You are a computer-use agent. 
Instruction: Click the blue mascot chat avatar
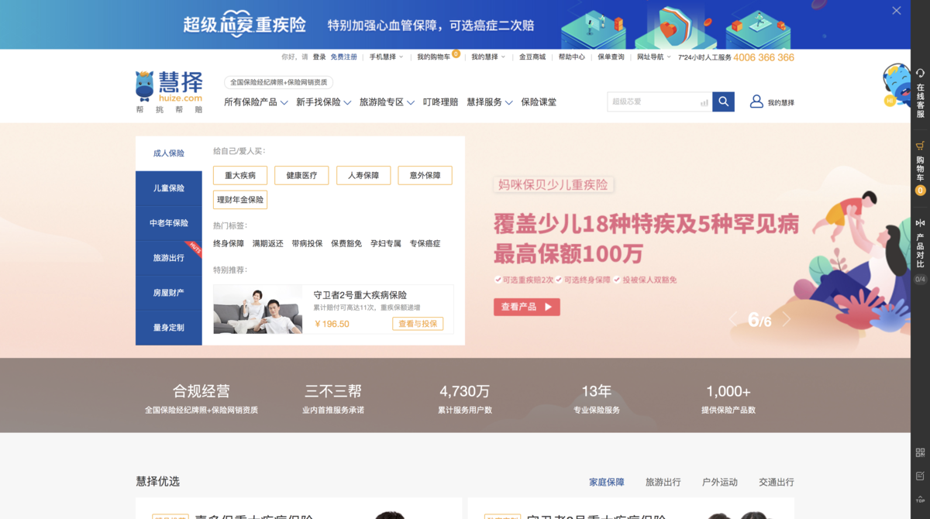point(896,85)
